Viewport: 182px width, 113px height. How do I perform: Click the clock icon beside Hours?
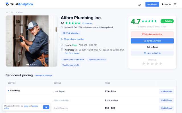pos(62,45)
